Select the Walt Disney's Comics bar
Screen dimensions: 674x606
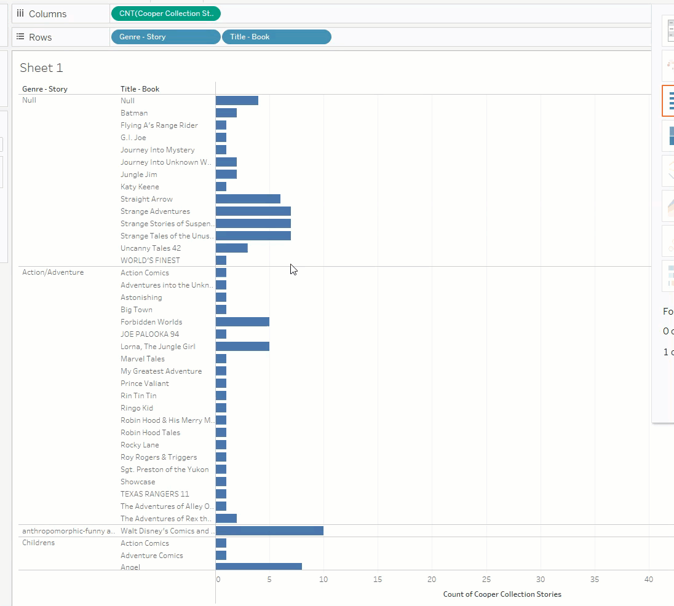269,531
